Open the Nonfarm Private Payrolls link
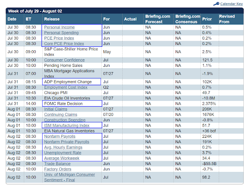 click(x=66, y=142)
